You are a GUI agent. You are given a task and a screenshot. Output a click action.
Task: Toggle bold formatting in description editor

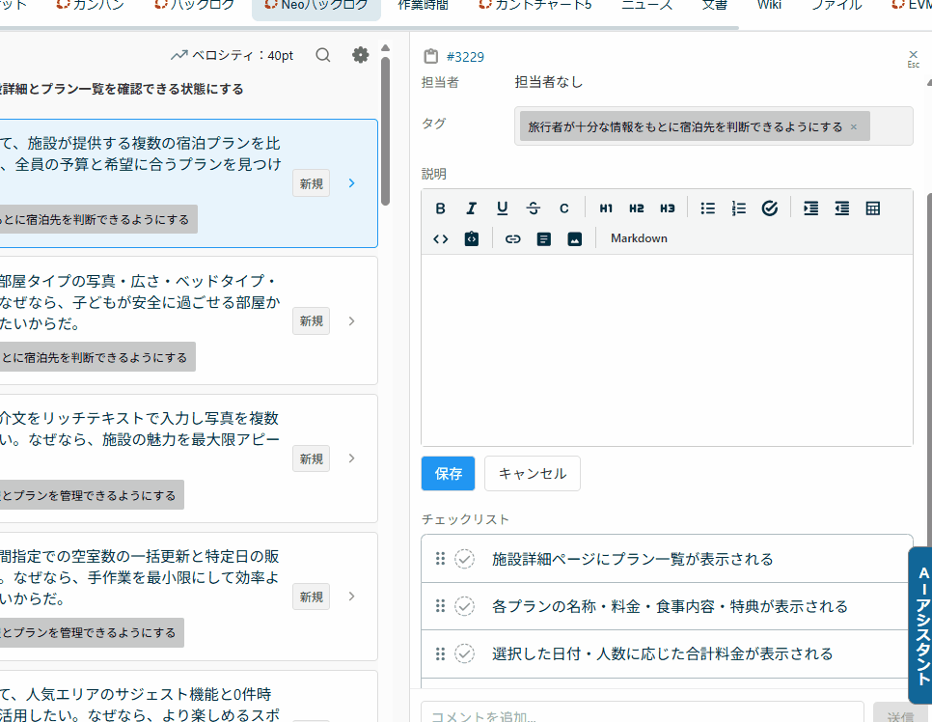tap(441, 208)
